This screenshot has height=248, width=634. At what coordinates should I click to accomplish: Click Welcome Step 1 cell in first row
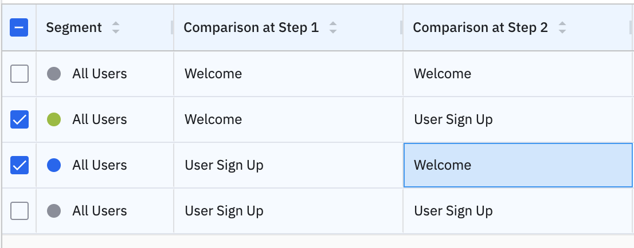[213, 73]
